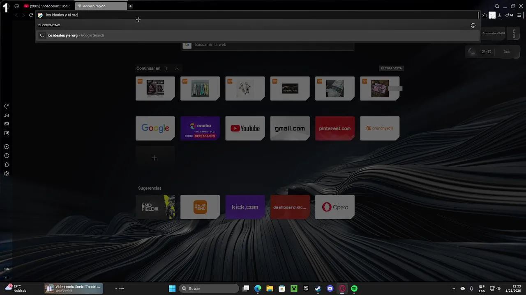Image resolution: width=526 pixels, height=295 pixels.
Task: Open Microsoft Edge from taskbar
Action: pyautogui.click(x=258, y=288)
